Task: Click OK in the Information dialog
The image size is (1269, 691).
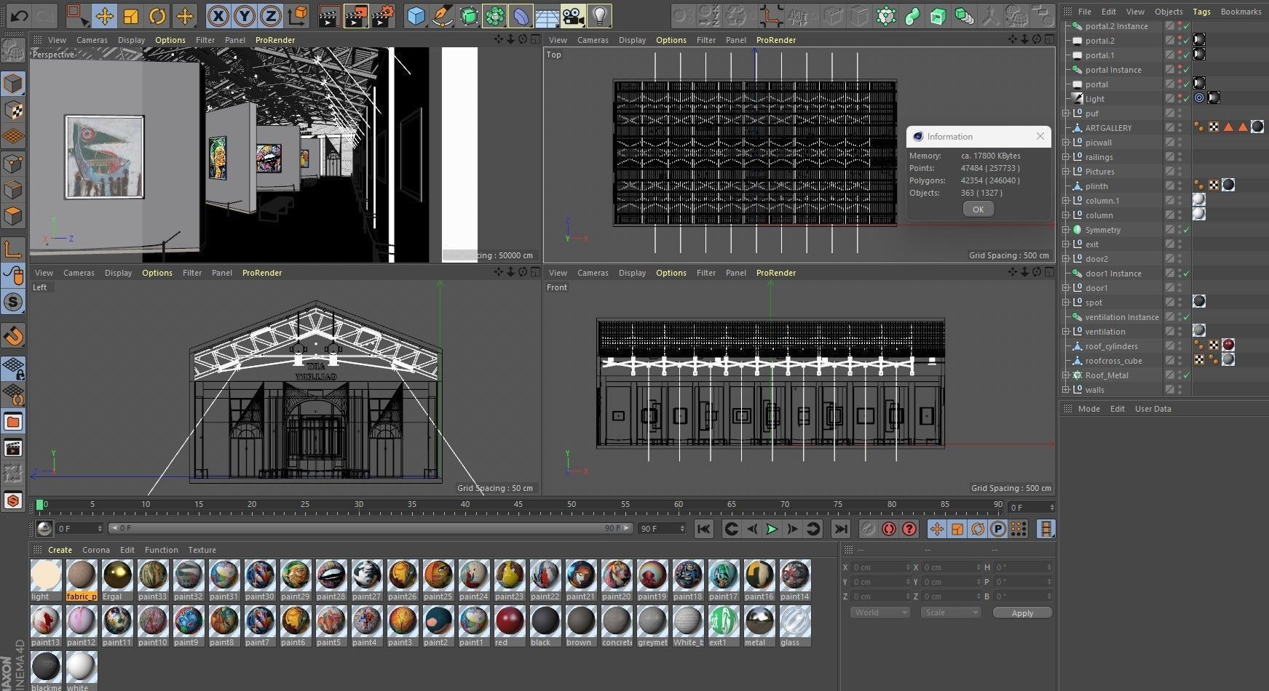Action: [x=978, y=209]
